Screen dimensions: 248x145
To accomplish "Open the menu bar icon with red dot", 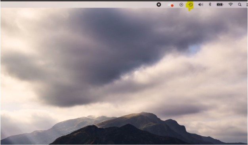I will 171,5.
